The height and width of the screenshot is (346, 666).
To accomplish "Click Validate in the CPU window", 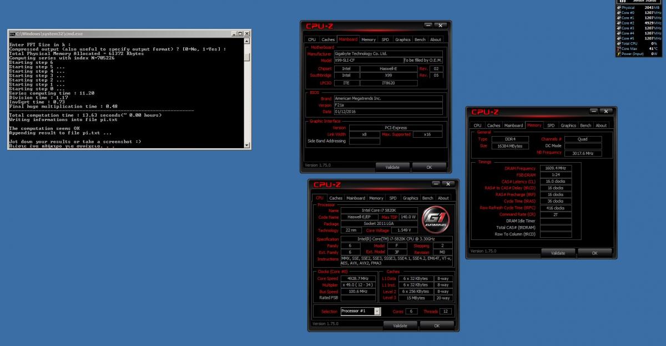I will 400,325.
